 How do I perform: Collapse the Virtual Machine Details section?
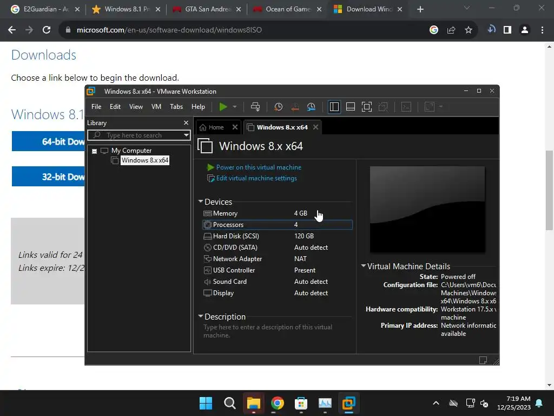pos(363,265)
